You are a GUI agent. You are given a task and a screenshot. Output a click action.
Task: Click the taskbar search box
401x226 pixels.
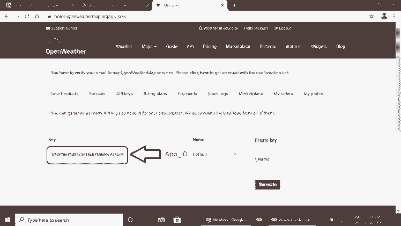pos(69,220)
